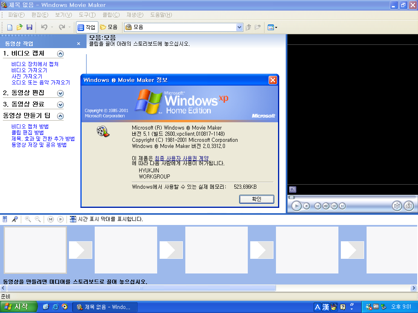Collapse the 동영상 만들기 팁 section

click(x=60, y=116)
